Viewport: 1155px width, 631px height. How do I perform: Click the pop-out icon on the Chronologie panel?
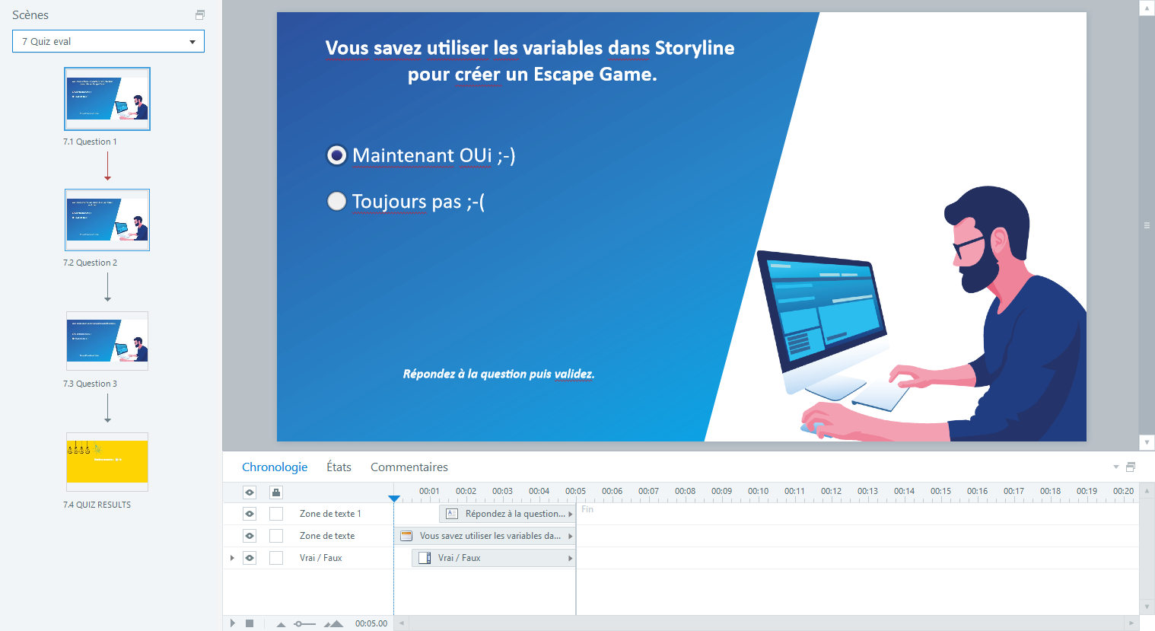[x=1130, y=467]
